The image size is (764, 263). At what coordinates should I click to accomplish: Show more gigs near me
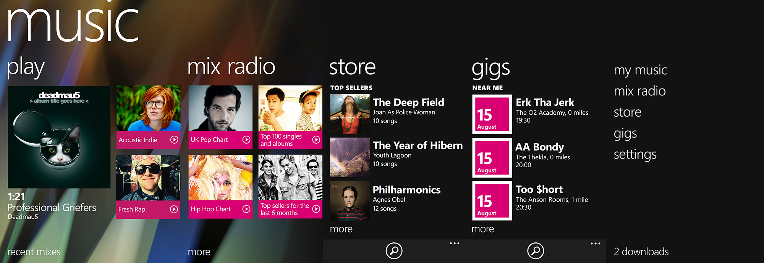(482, 229)
